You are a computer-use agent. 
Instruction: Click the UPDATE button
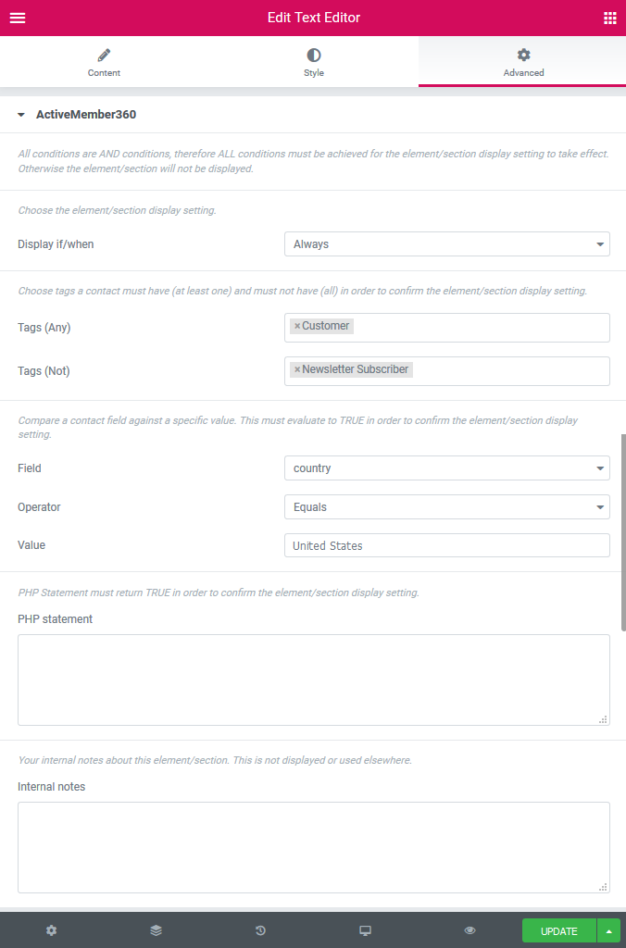tap(558, 930)
